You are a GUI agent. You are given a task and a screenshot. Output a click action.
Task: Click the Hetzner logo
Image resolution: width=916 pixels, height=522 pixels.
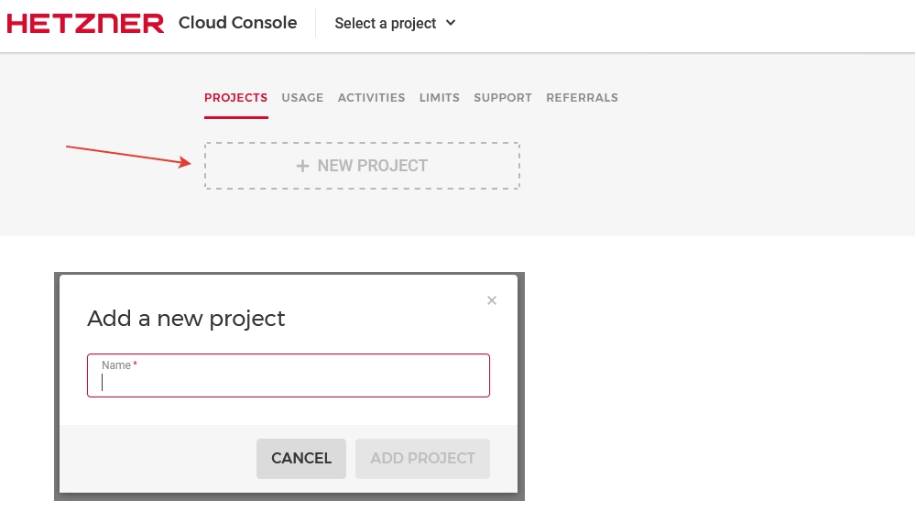(x=85, y=24)
